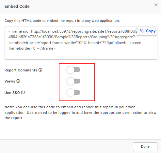Click inside the iframe embed code box
The height and width of the screenshot is (153, 161).
click(81, 43)
